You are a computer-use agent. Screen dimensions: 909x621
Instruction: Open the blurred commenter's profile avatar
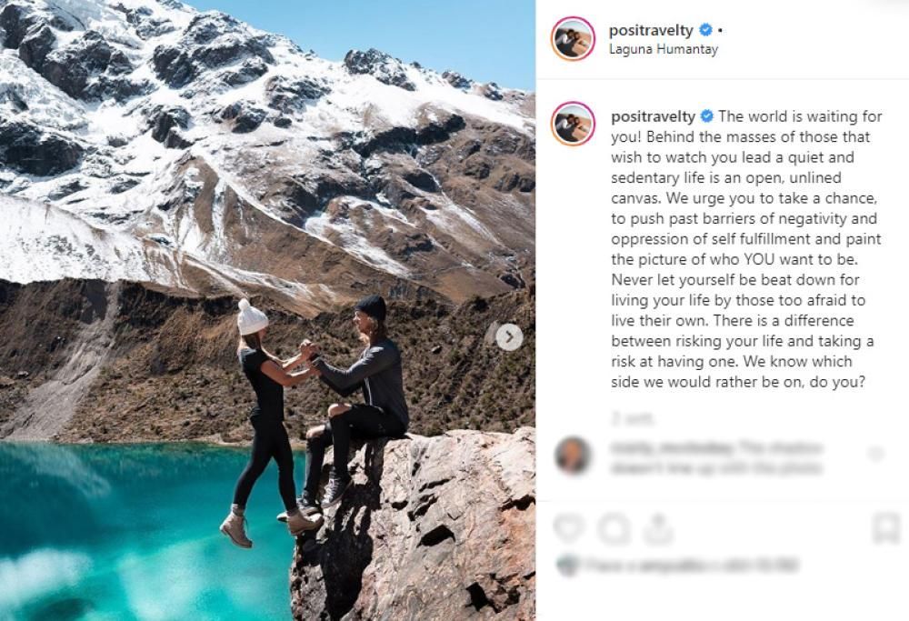[573, 456]
